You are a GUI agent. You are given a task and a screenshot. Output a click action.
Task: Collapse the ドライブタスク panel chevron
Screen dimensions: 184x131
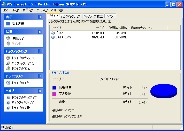point(40,76)
